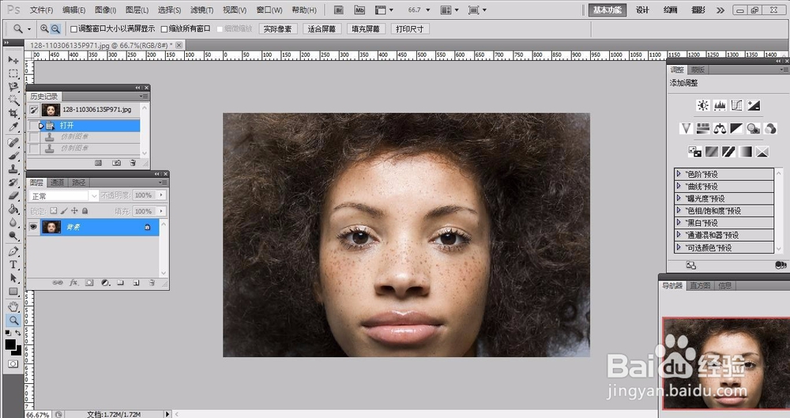Image resolution: width=790 pixels, height=418 pixels.
Task: Toggle lock transparent pixels in Layers panel
Action: pos(54,211)
